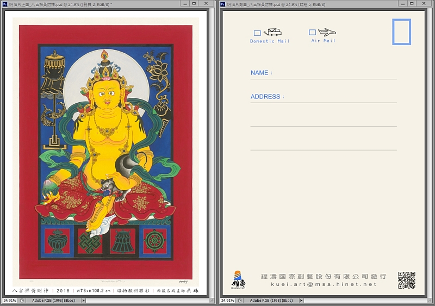Click the QR code on the postcard back
The height and width of the screenshot is (306, 435).
pos(407,280)
